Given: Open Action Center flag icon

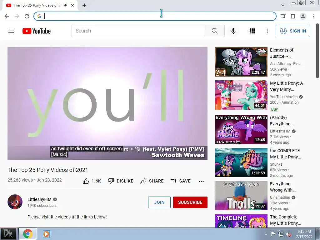Looking at the screenshot, I should pos(273,234).
